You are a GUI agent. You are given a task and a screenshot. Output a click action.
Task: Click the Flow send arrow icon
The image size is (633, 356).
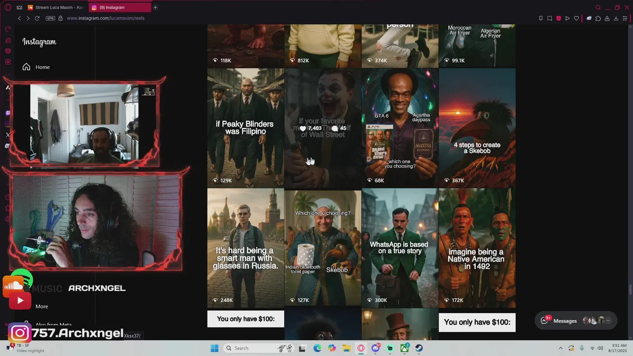[x=567, y=18]
